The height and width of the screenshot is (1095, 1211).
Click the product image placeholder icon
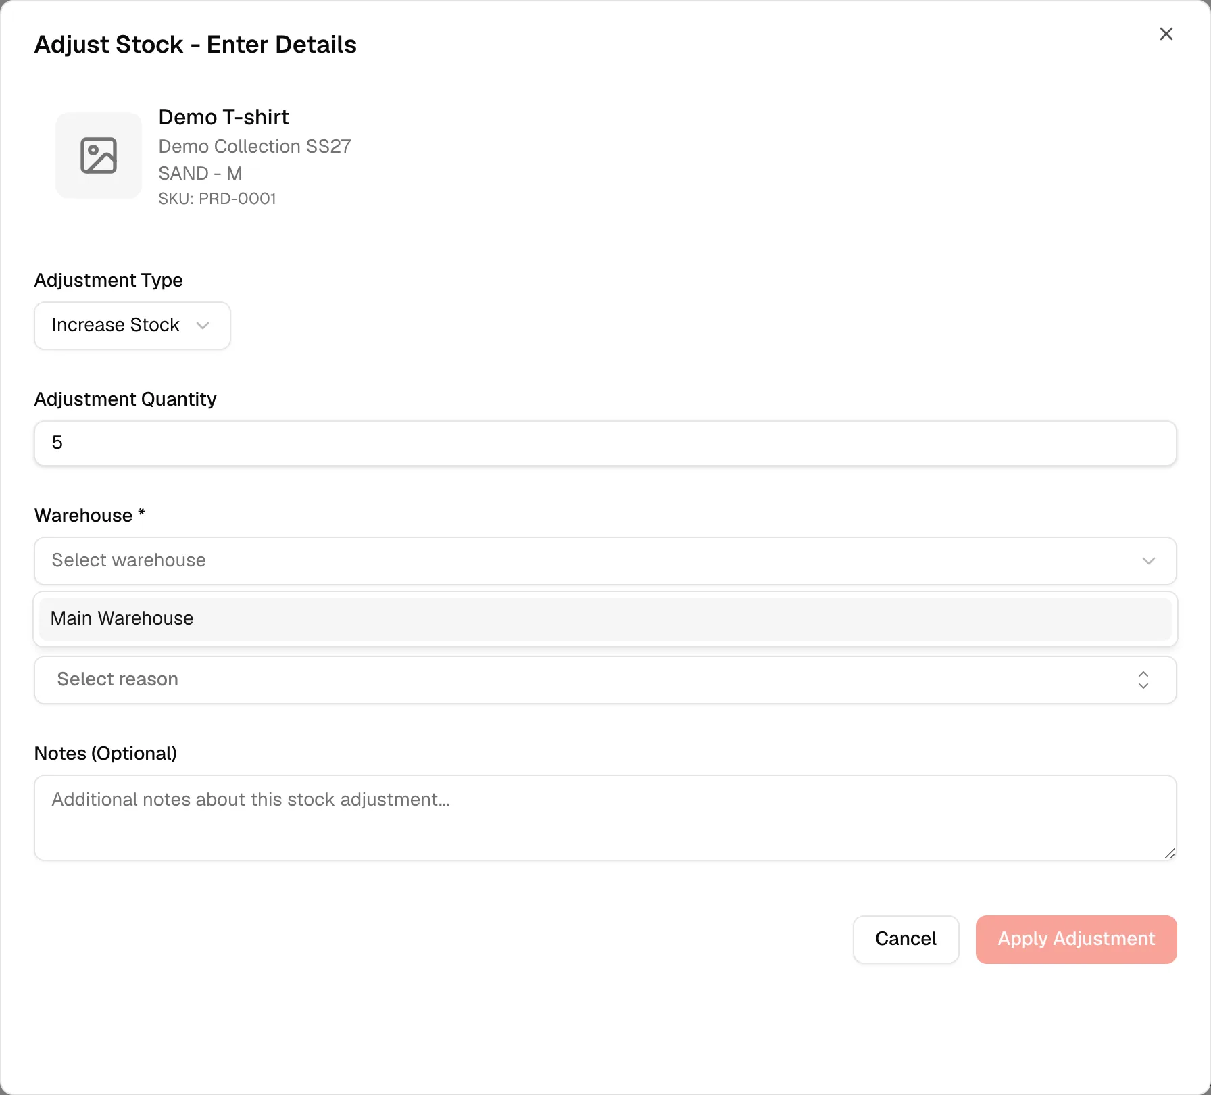pos(99,155)
